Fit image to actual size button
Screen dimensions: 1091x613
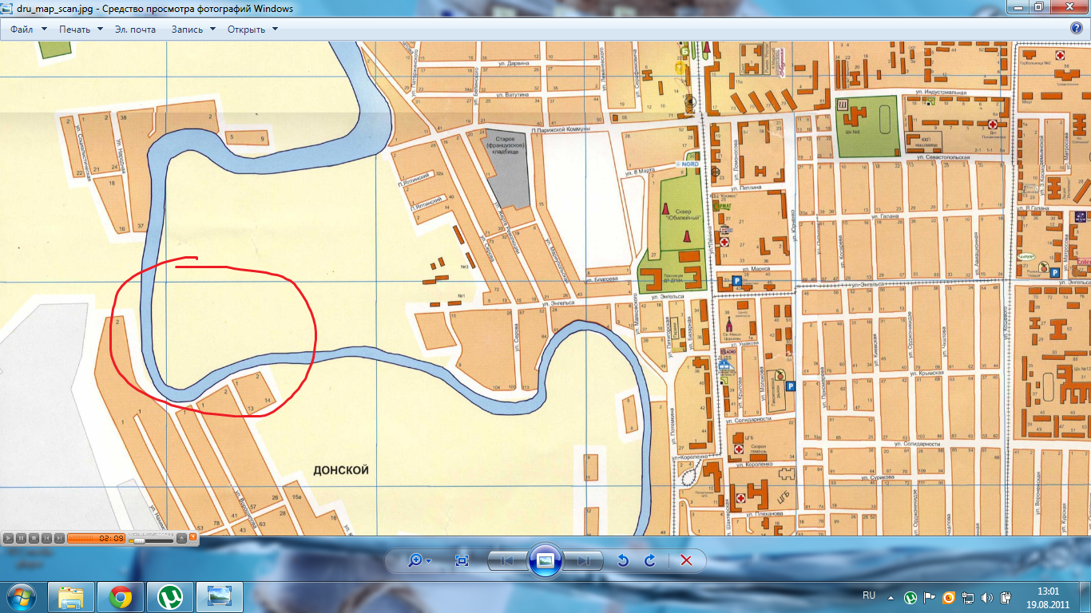tap(462, 560)
